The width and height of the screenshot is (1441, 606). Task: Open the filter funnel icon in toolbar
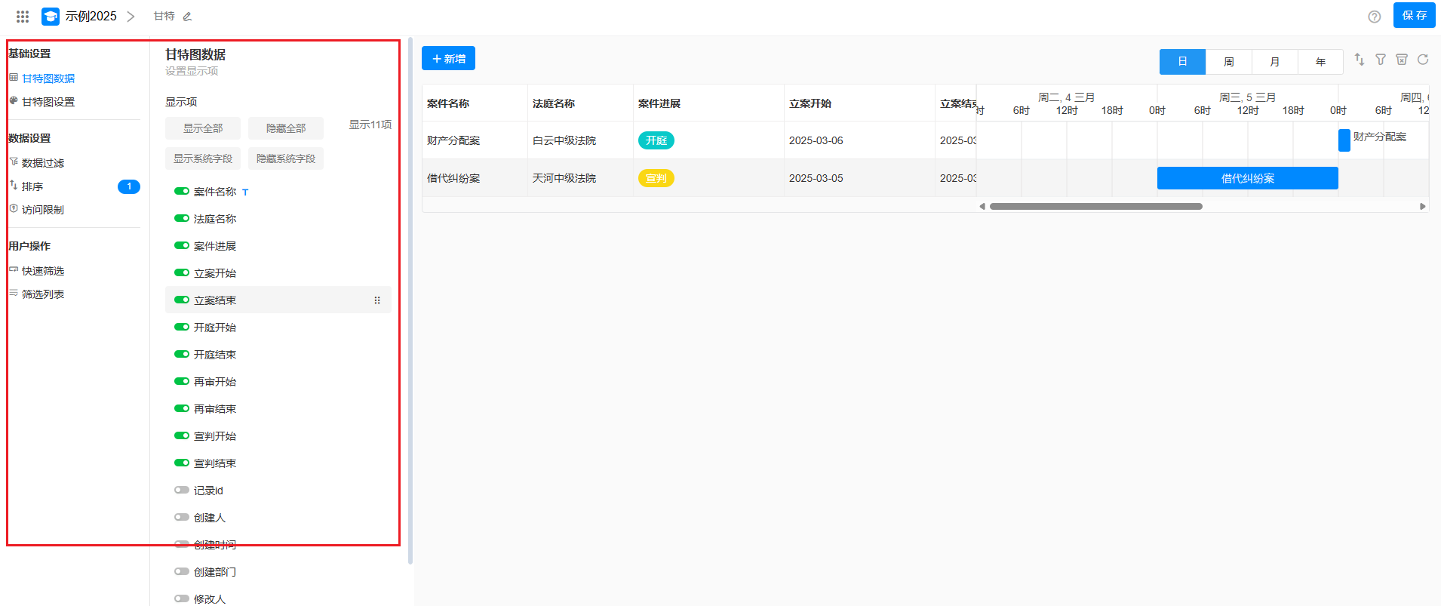(x=1380, y=60)
